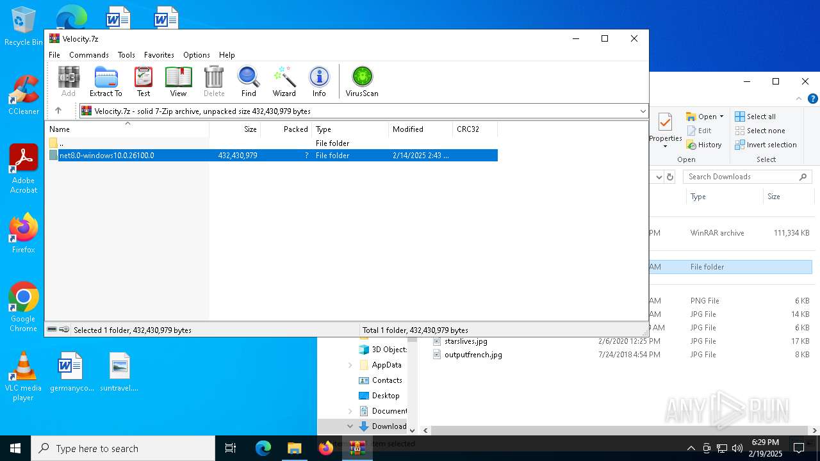
Task: Click the key icon in WinRAR status bar
Action: (64, 330)
